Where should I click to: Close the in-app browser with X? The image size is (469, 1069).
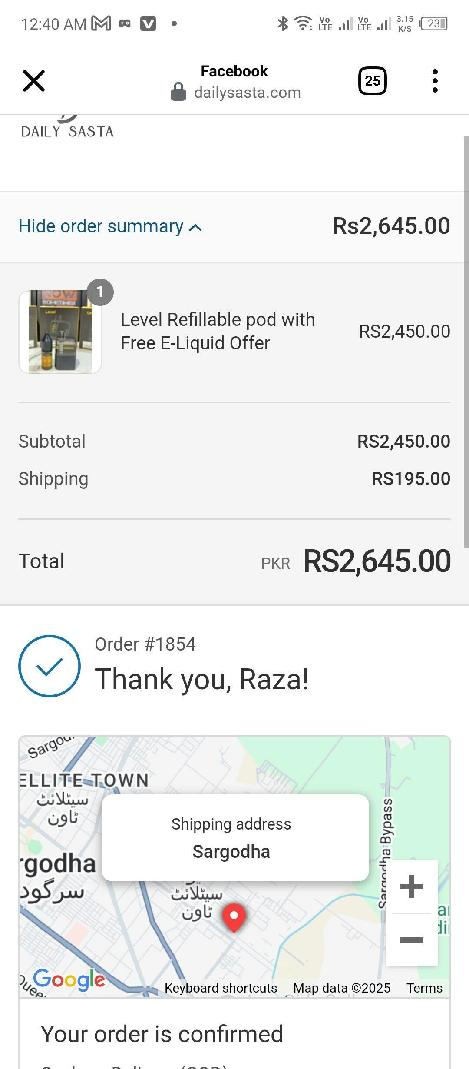click(33, 81)
